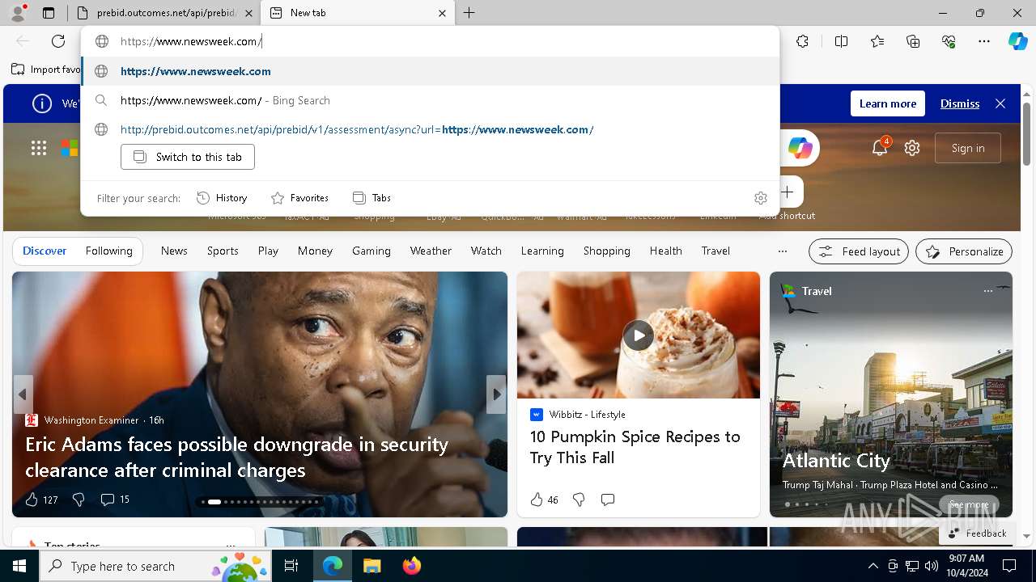Open the Feedback button

[x=977, y=533]
